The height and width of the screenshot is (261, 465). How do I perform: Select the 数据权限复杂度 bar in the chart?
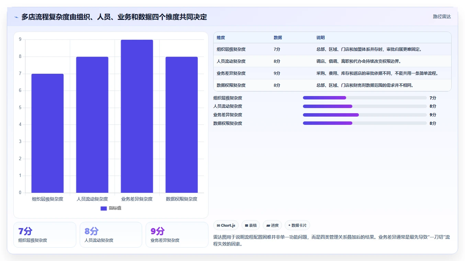coord(182,125)
